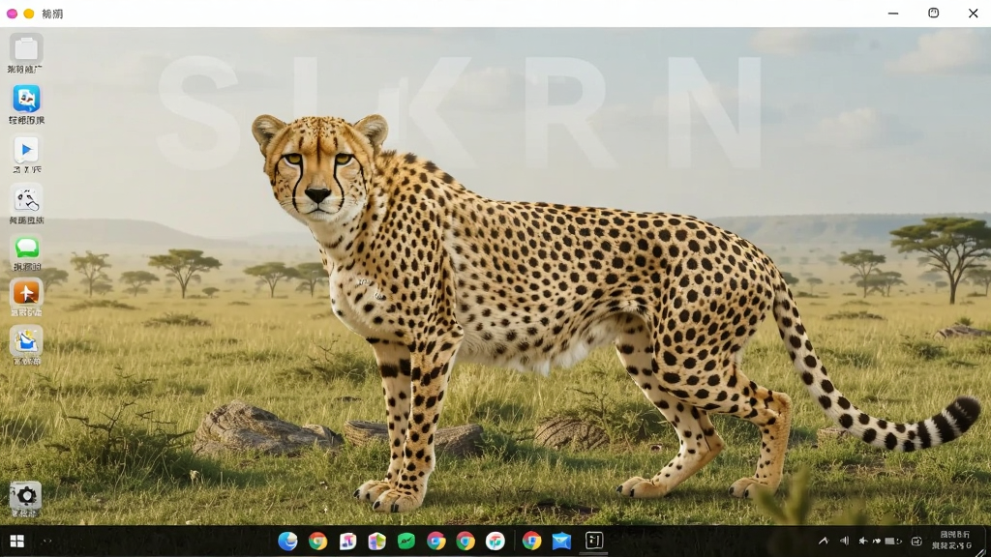Open the volume speaker control in tray
991x557 pixels.
click(844, 542)
